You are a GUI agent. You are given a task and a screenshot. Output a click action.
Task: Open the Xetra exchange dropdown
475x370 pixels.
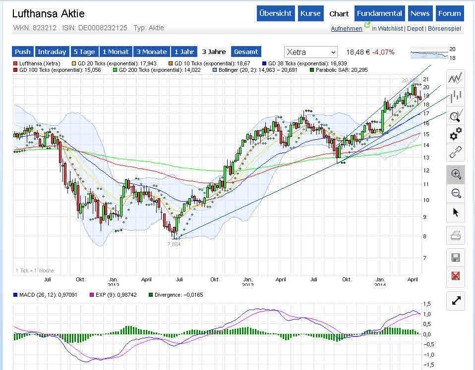(310, 52)
